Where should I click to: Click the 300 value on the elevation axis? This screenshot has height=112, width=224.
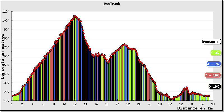6,83
